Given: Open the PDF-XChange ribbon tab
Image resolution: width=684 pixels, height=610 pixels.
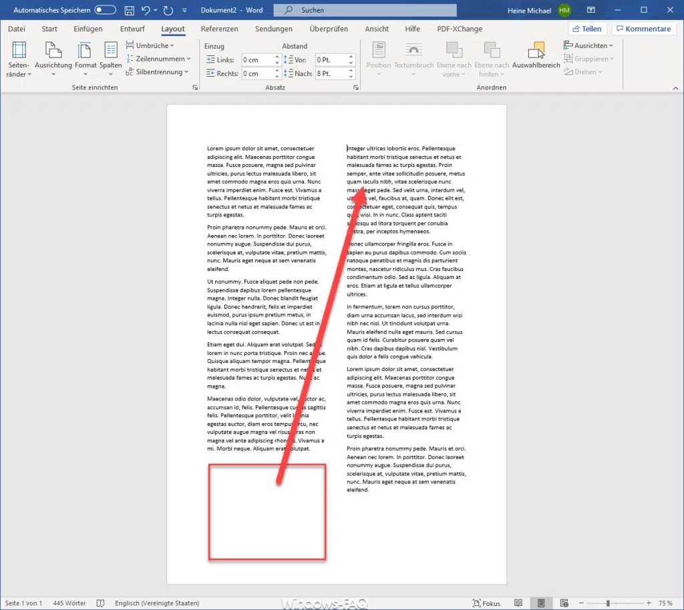Looking at the screenshot, I should pyautogui.click(x=460, y=29).
